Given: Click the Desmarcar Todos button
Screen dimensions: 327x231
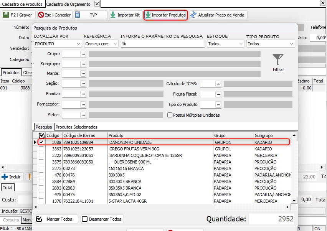Looking at the screenshot, I should [x=102, y=219].
